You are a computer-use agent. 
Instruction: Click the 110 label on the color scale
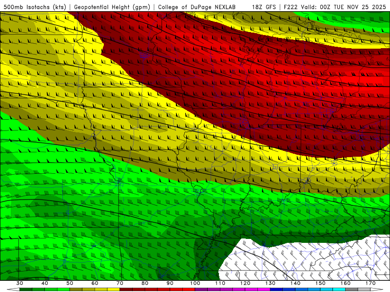tap(220, 283)
